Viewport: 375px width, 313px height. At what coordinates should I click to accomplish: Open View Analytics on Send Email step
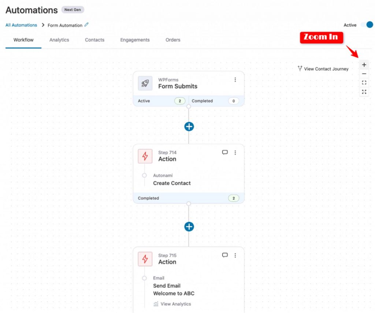point(176,304)
